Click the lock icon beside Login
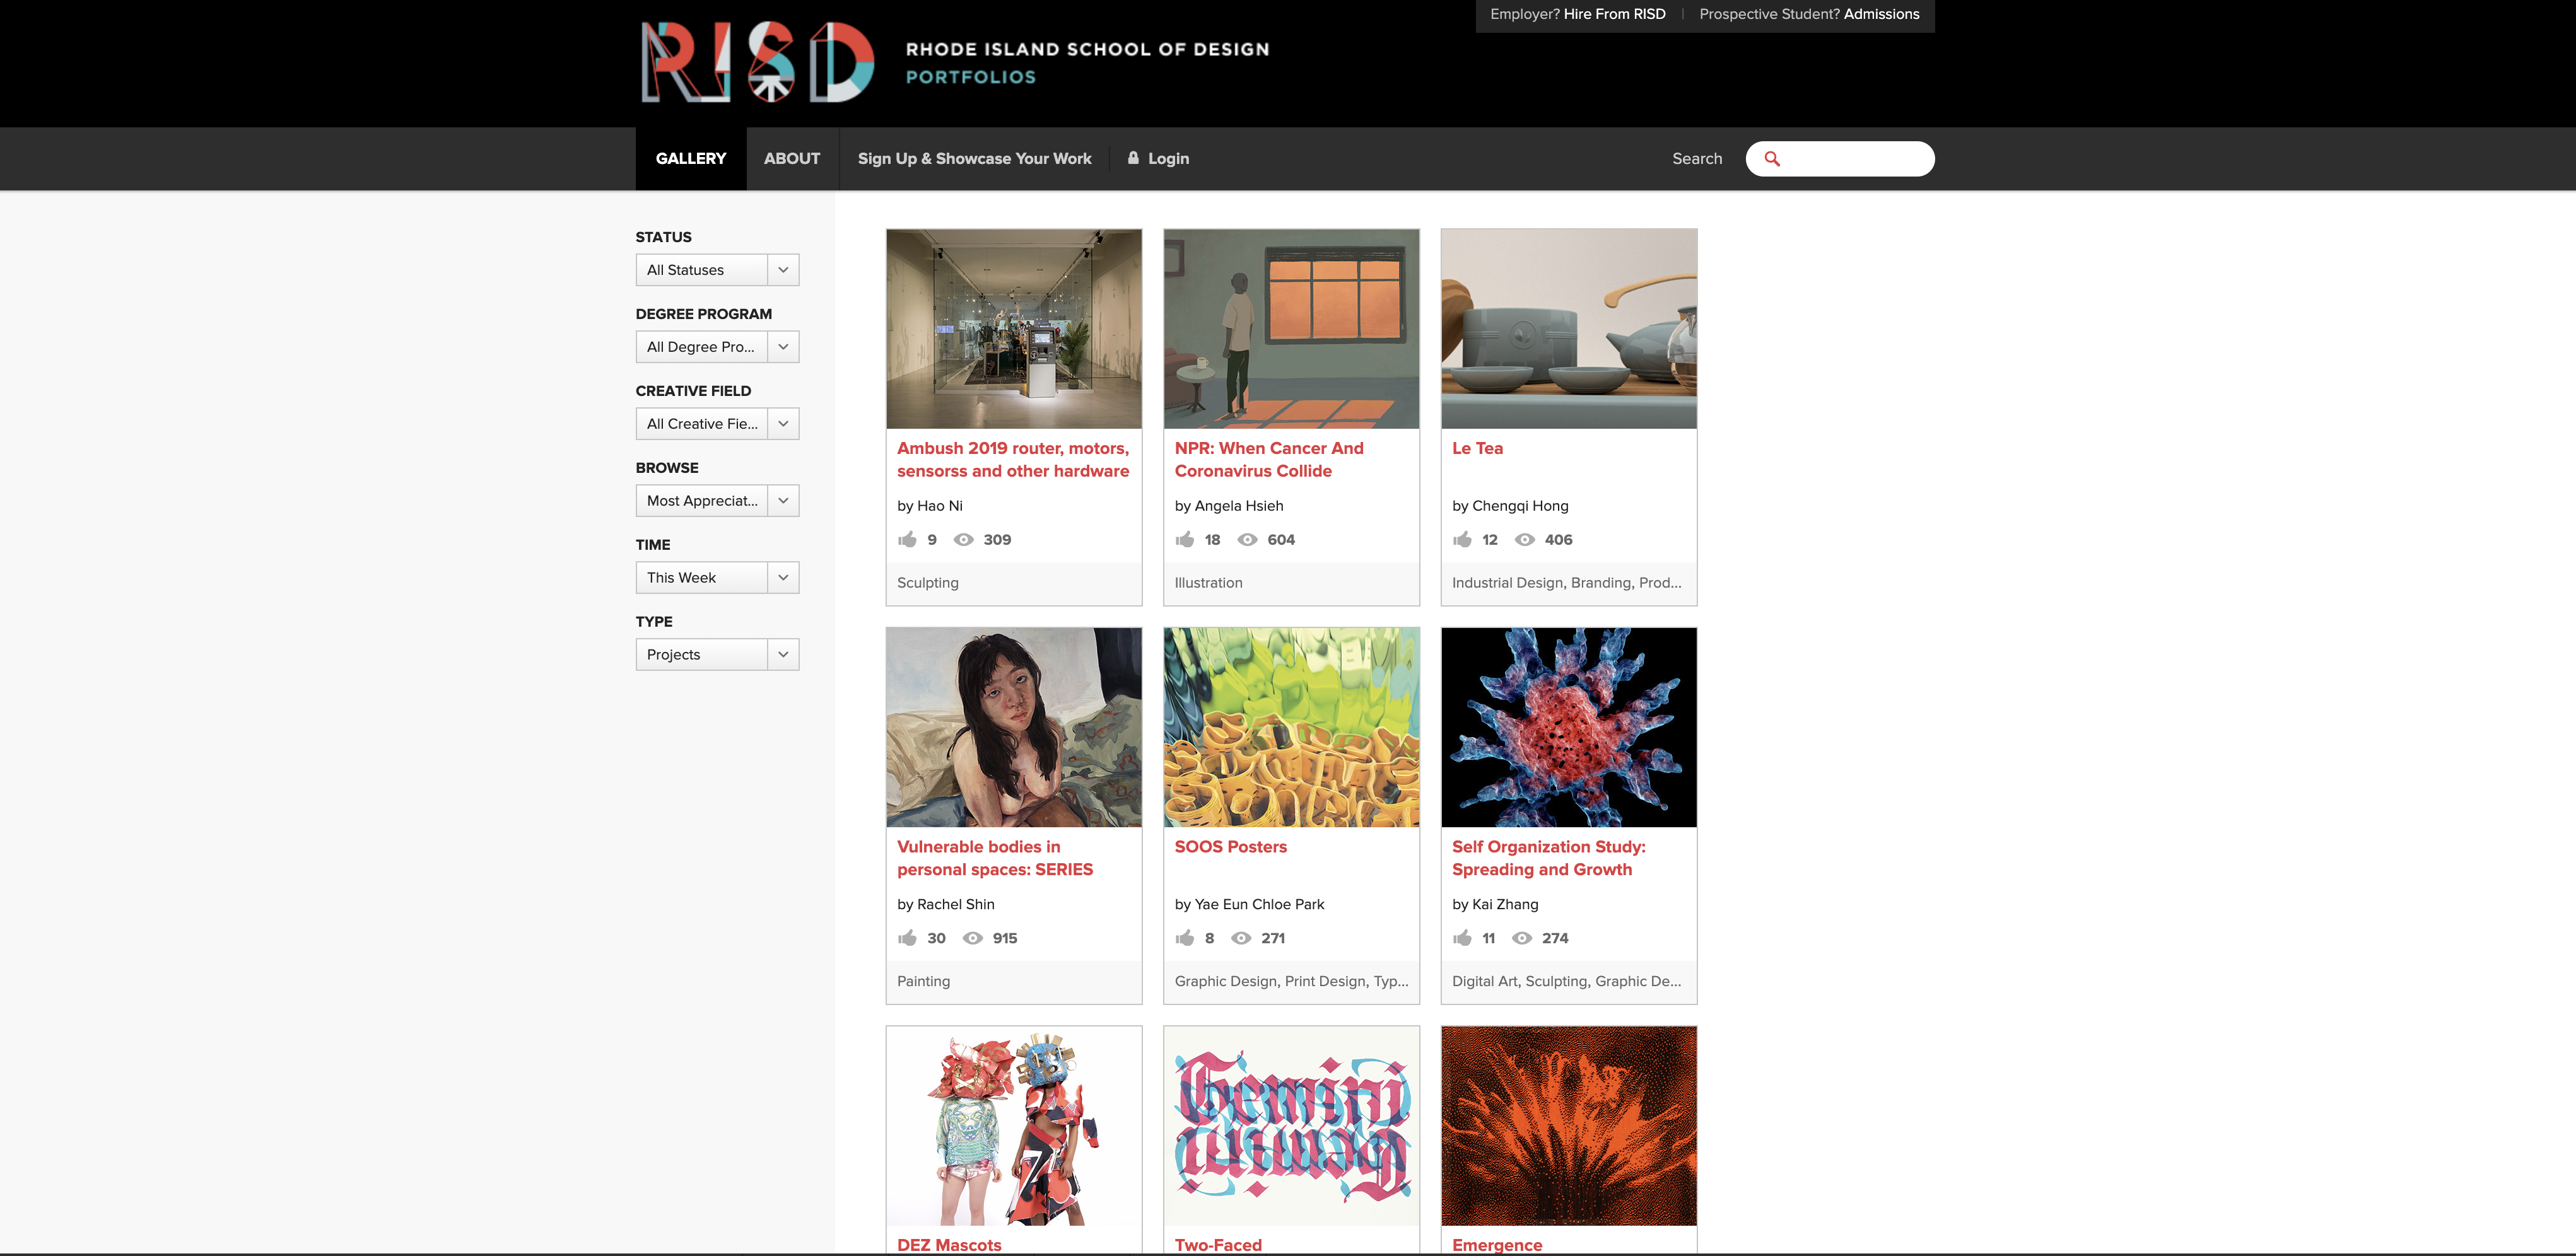The width and height of the screenshot is (2576, 1256). [1133, 158]
